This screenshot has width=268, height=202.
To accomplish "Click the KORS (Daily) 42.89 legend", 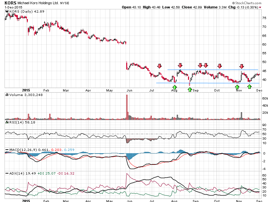I will [27, 11].
